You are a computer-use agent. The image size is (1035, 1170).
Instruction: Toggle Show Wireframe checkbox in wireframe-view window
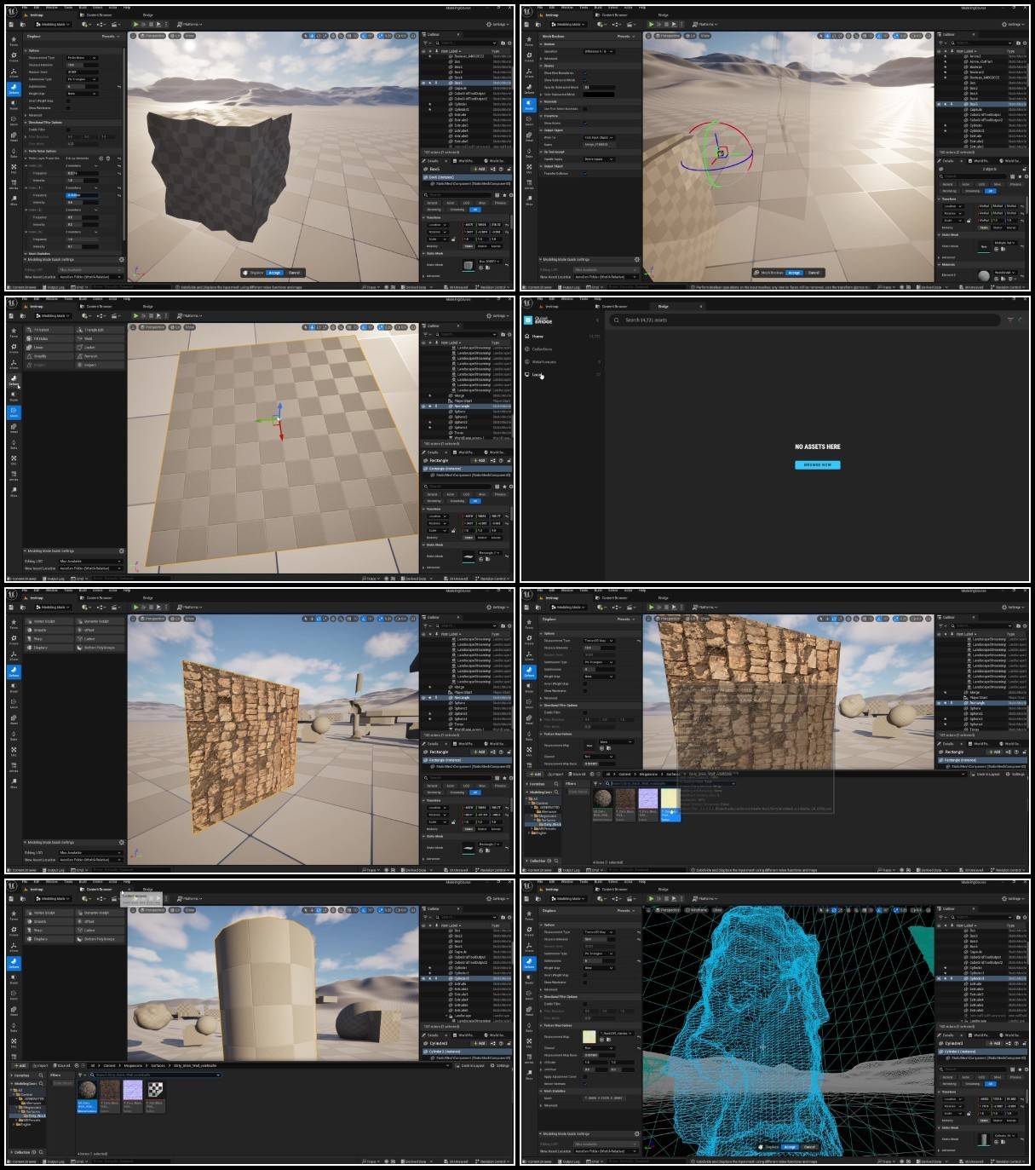585,983
